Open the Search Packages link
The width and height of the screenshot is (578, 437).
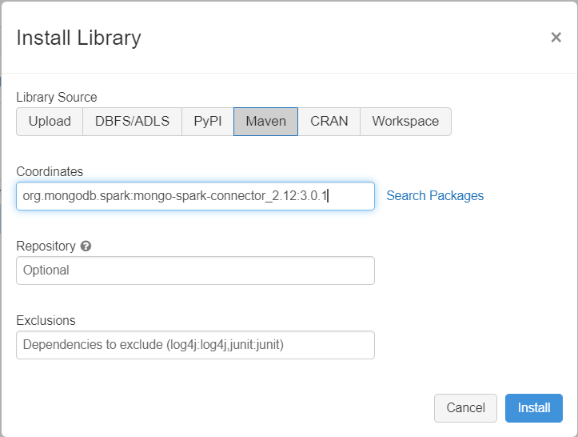(x=435, y=195)
